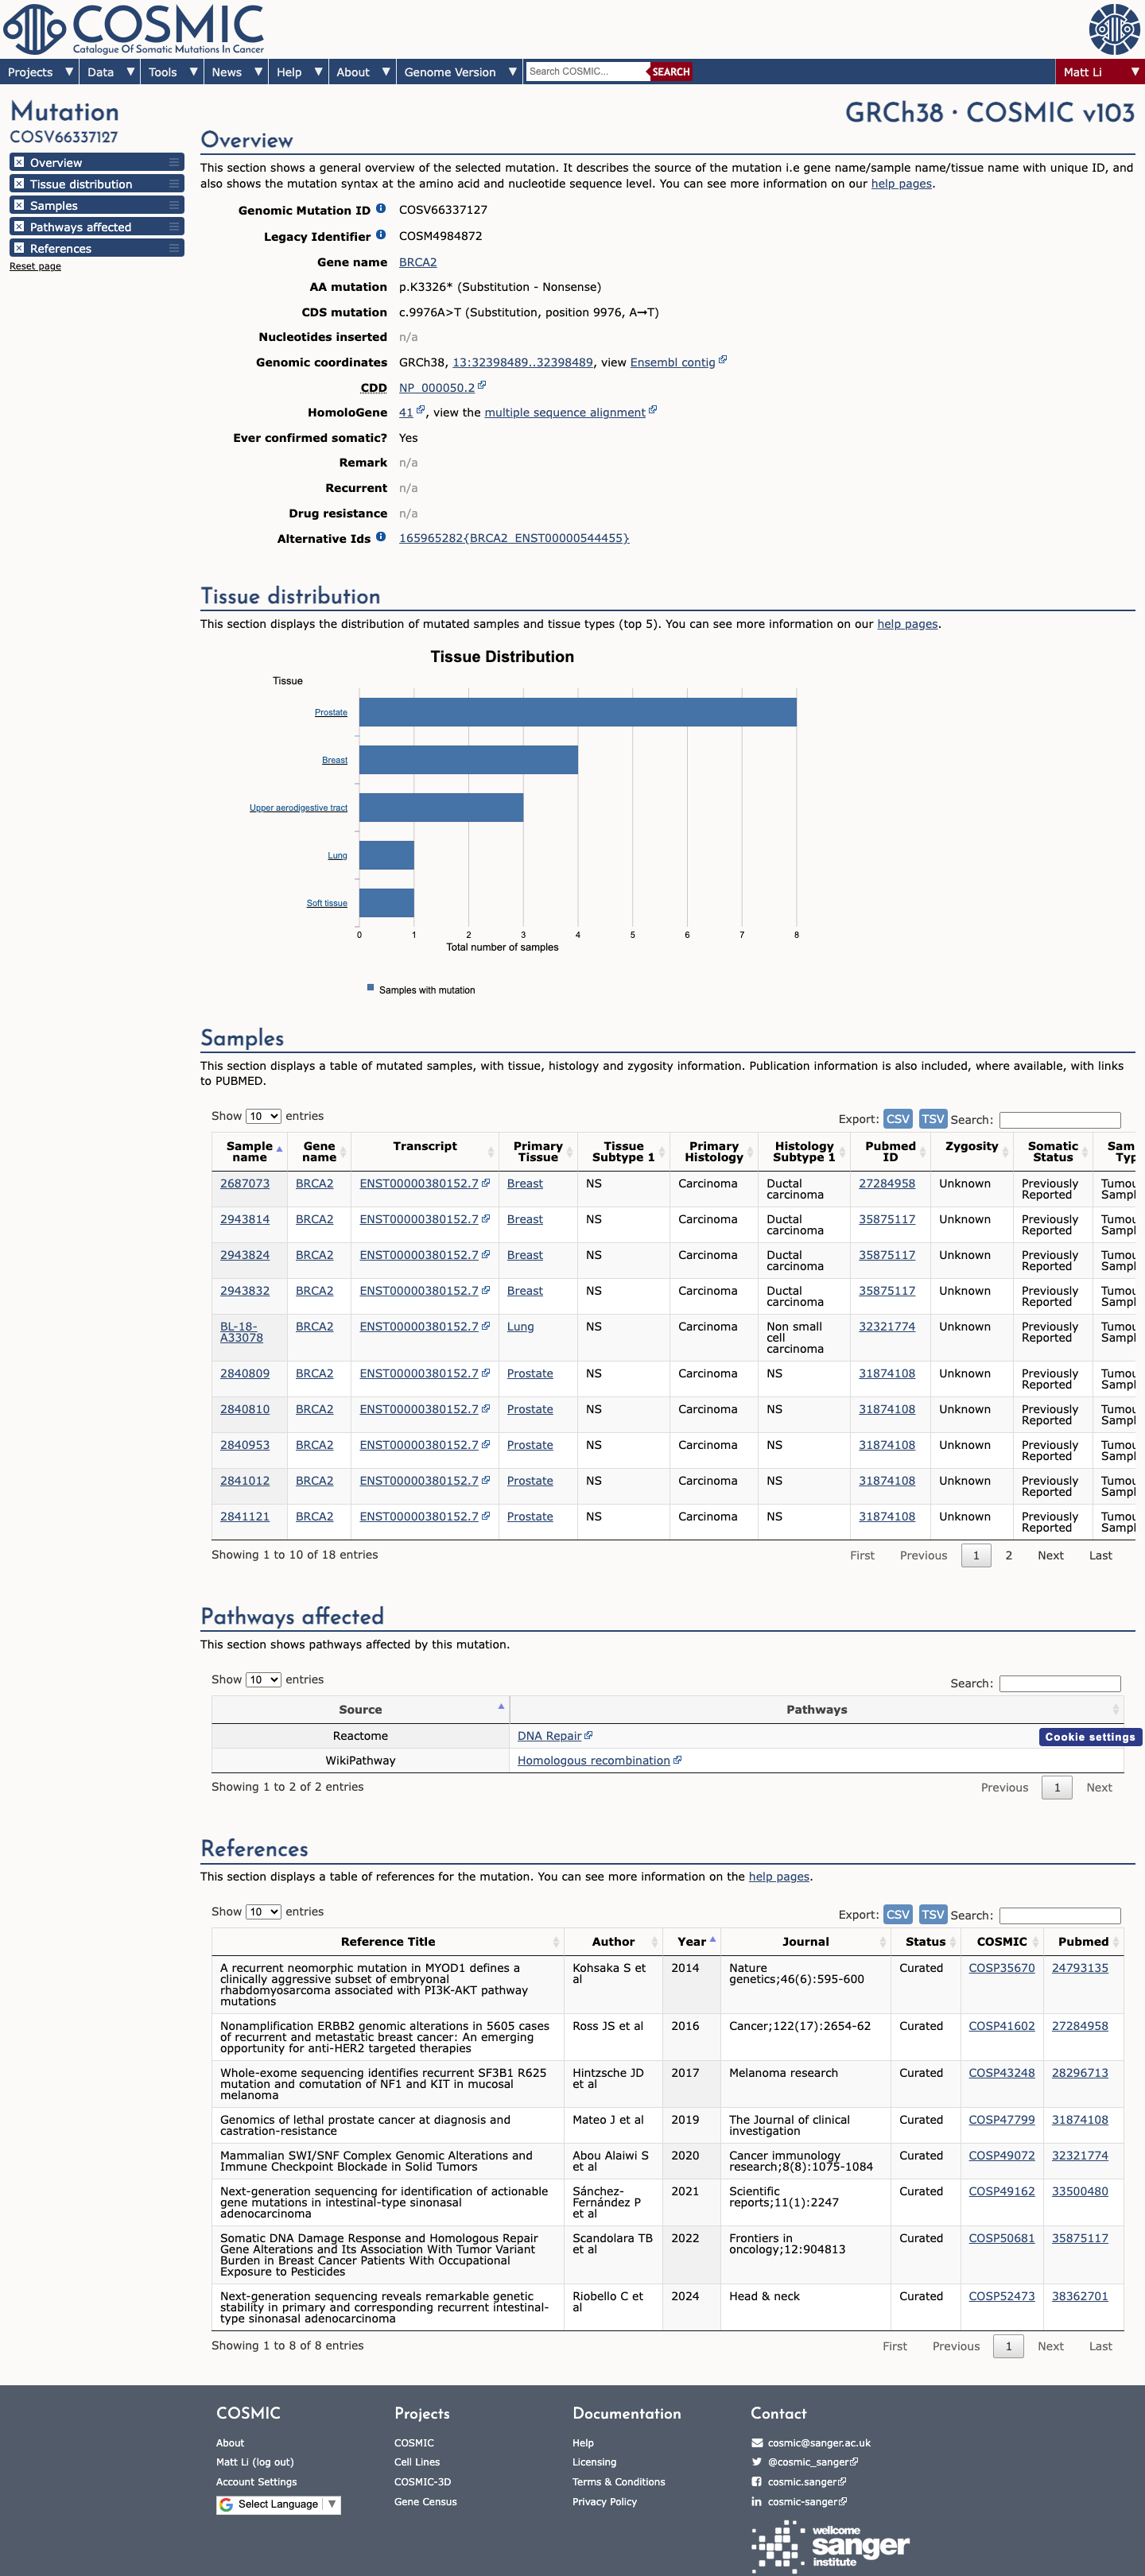Image resolution: width=1145 pixels, height=2576 pixels.
Task: Open the BRCA2 gene name link in Overview
Action: (418, 262)
